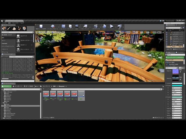Open the Show dropdown in viewport
The height and width of the screenshot is (139, 186).
(x=63, y=32)
